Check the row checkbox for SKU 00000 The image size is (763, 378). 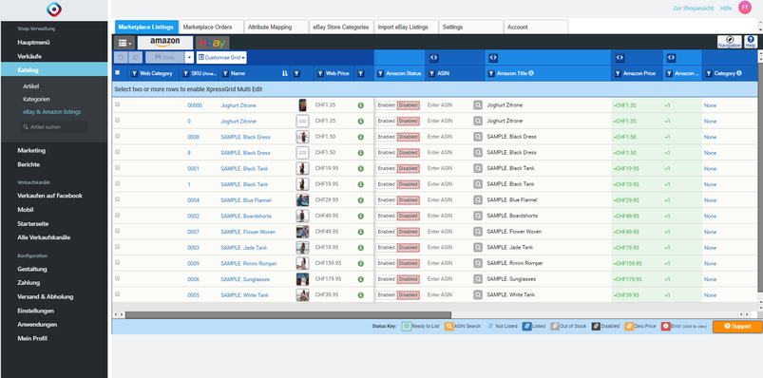tap(117, 104)
